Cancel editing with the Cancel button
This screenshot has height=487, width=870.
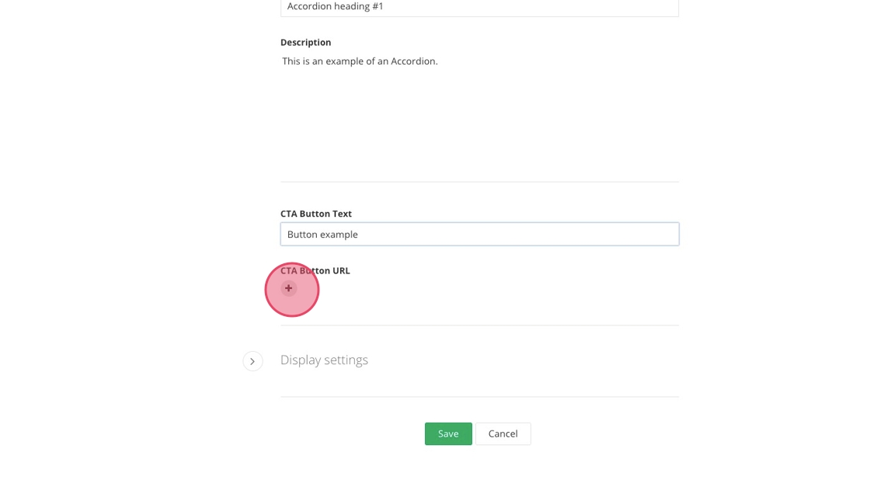tap(503, 433)
